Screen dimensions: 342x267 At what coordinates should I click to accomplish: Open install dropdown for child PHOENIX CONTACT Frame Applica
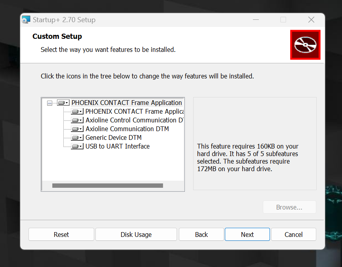(x=77, y=112)
